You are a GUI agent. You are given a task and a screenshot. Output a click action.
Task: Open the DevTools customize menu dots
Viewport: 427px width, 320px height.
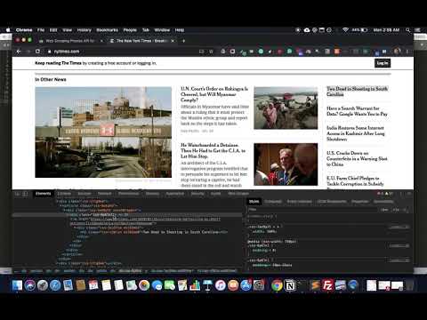[x=401, y=194]
